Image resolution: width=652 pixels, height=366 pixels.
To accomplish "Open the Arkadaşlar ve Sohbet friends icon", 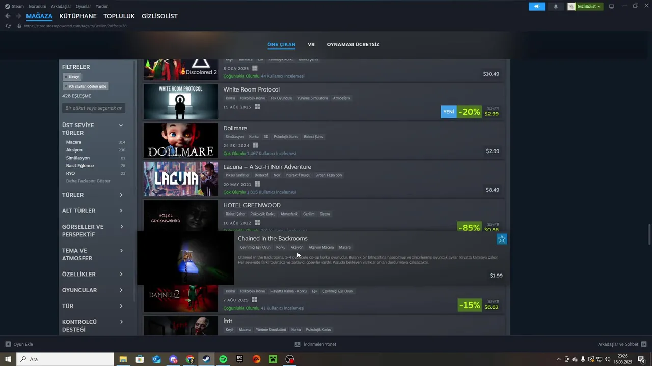I will 644,344.
